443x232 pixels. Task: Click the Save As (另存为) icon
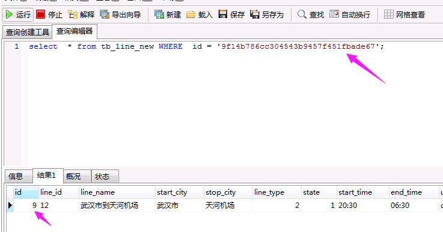click(254, 14)
